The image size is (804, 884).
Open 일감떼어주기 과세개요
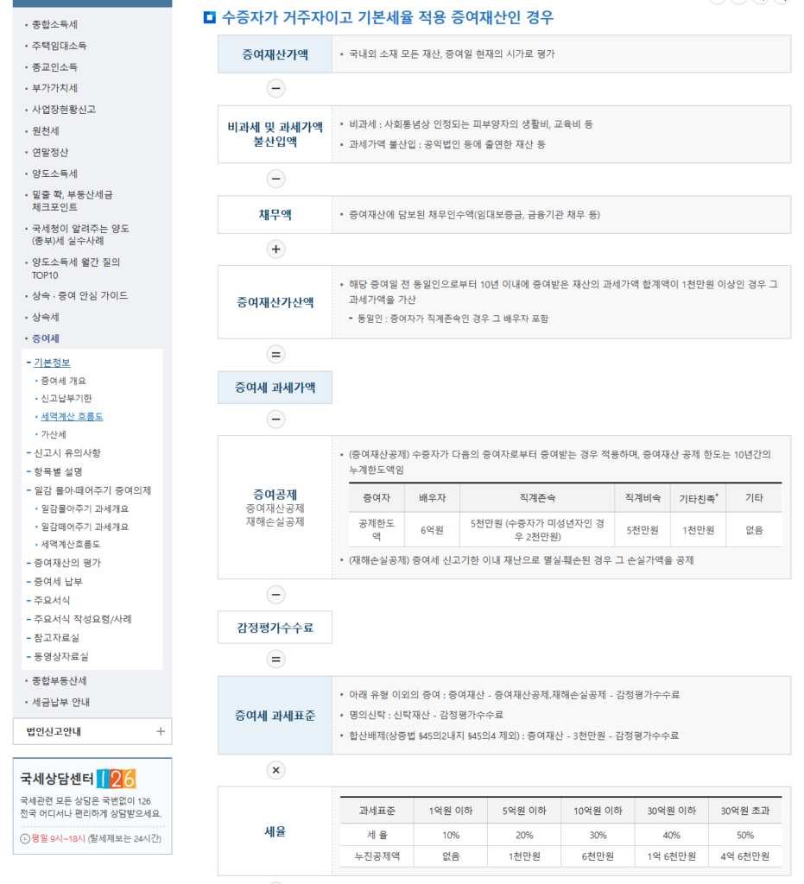coord(85,527)
